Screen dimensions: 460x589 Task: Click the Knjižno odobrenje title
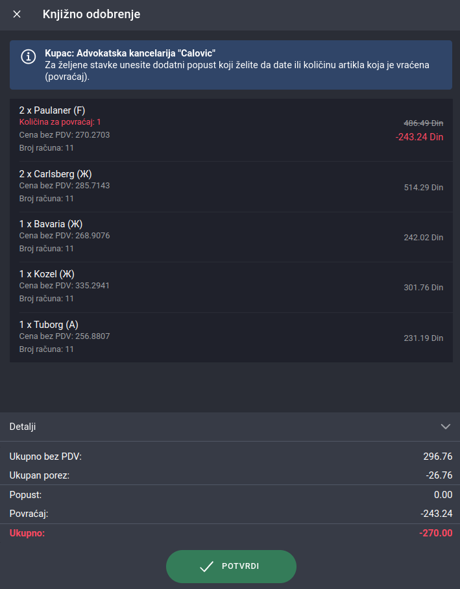[x=91, y=14]
